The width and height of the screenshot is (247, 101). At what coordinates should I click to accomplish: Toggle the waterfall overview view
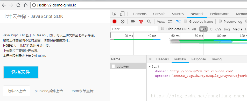(178, 22)
